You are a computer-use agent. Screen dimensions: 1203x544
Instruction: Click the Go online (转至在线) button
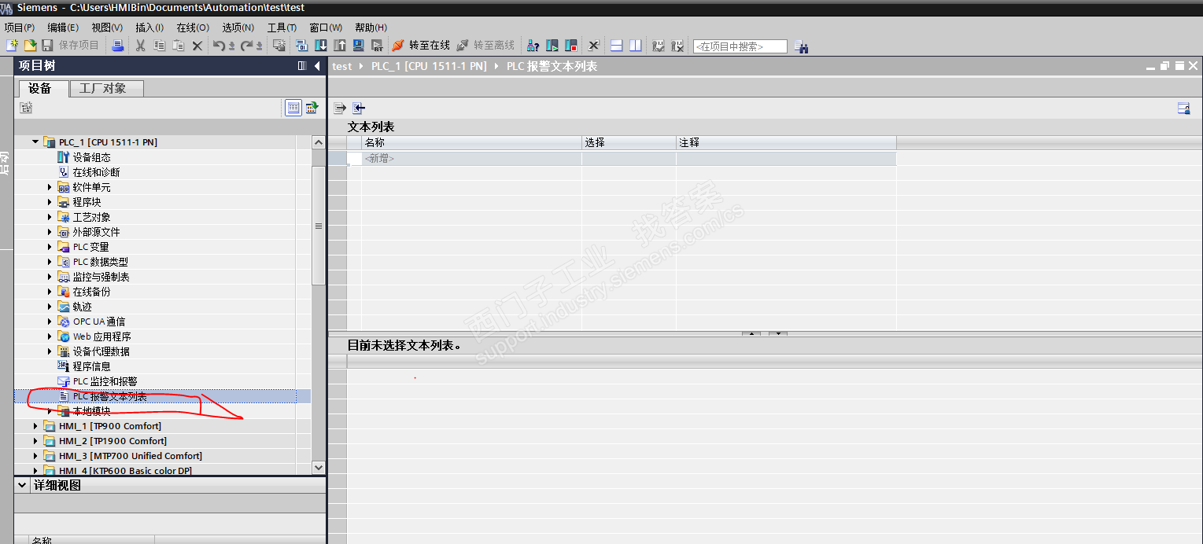tap(421, 46)
